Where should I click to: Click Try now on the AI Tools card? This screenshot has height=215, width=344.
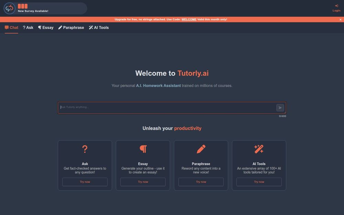(x=259, y=182)
